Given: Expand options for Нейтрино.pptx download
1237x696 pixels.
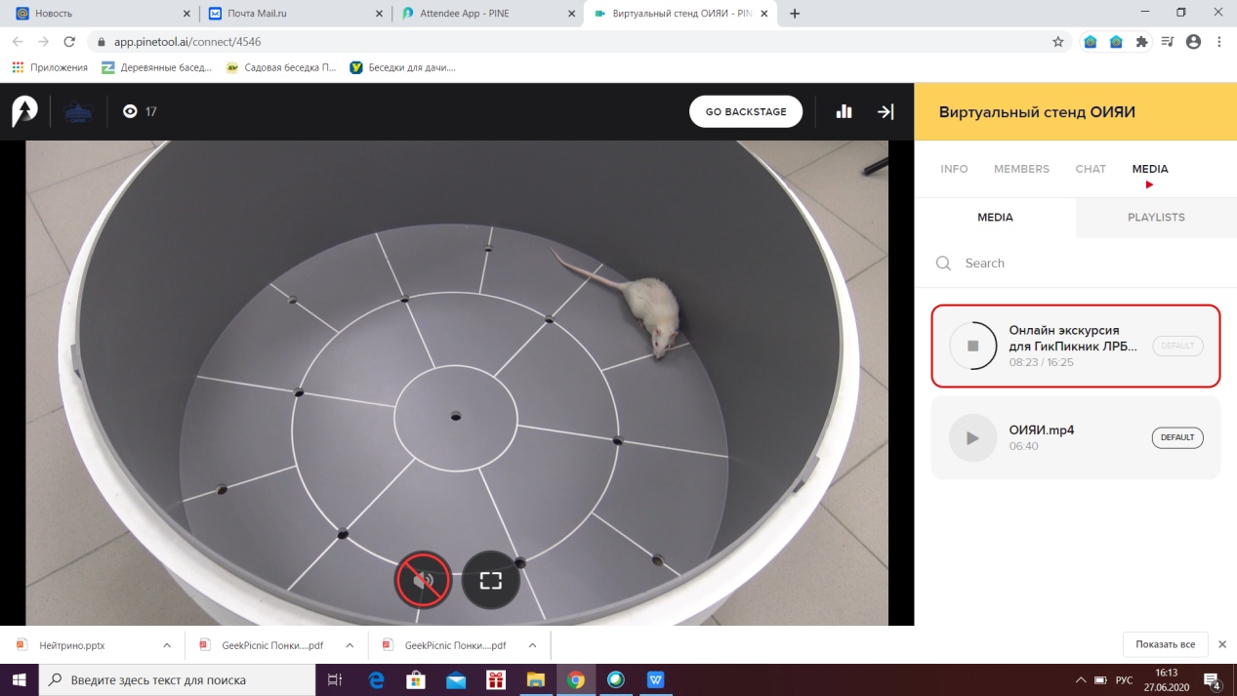Looking at the screenshot, I should [167, 645].
